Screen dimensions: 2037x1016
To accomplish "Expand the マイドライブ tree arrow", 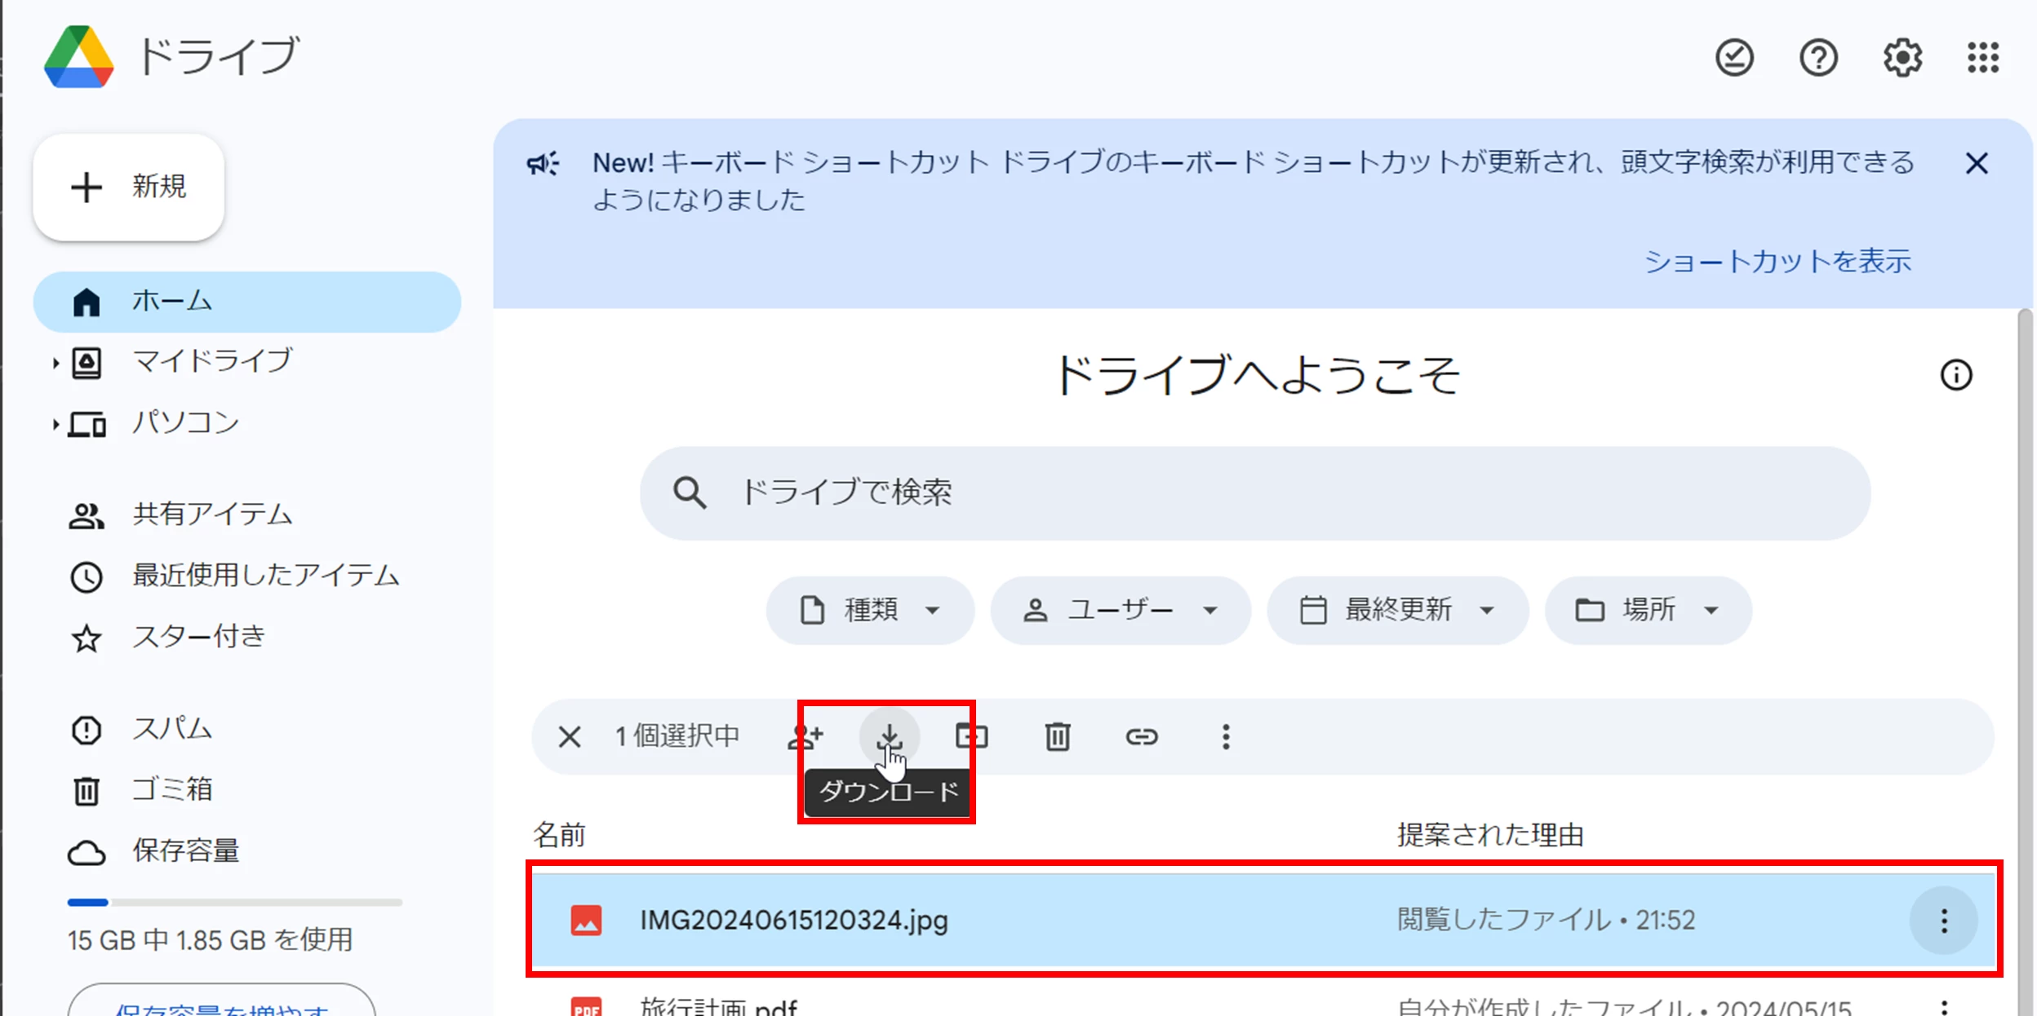I will click(x=55, y=363).
